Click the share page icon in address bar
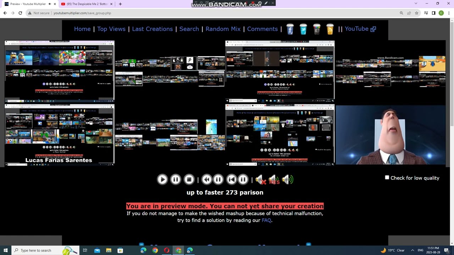The height and width of the screenshot is (255, 454). [x=409, y=13]
